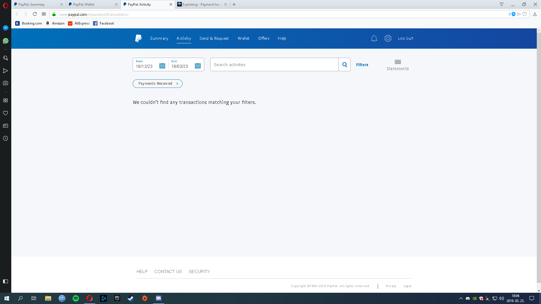
Task: Open Messenger in Opera sidebar
Action: tap(5, 28)
